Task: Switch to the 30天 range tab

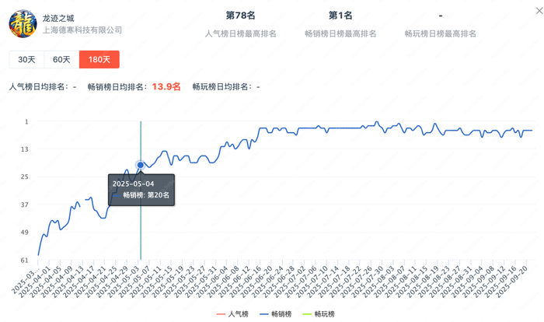Action: pos(26,60)
